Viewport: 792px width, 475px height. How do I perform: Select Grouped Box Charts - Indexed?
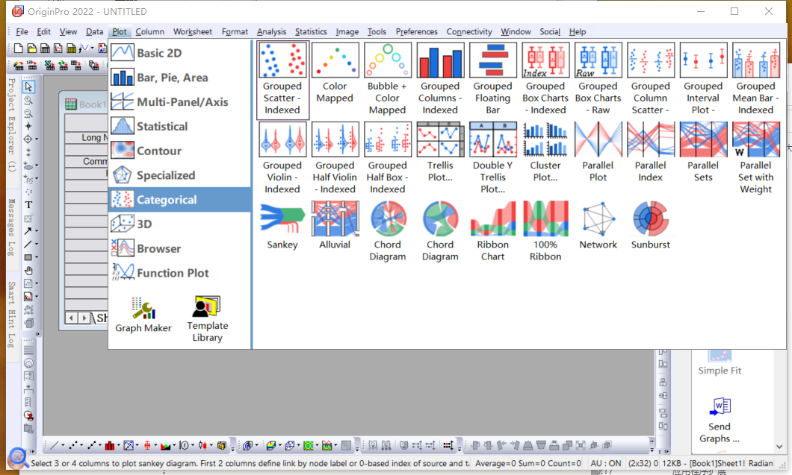click(x=545, y=80)
